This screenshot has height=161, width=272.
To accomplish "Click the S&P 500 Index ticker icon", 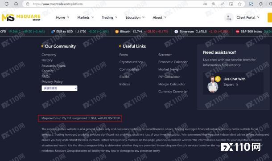I will click(x=238, y=32).
